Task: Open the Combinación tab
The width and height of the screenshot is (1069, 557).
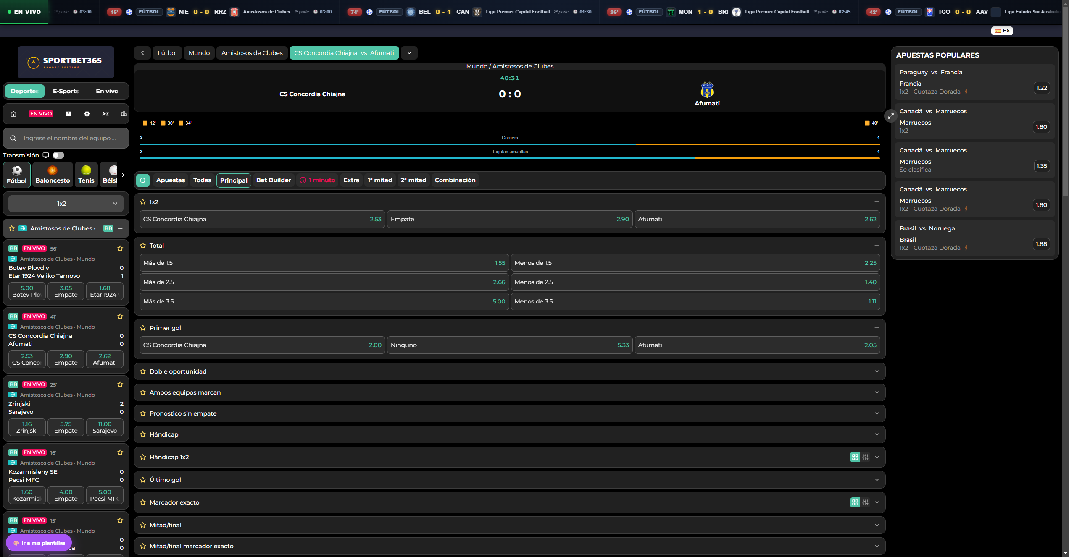Action: [455, 180]
